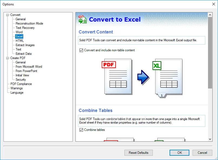Select the highlighted Excel tree item
Viewport: 218px width, 160px height.
click(19, 36)
